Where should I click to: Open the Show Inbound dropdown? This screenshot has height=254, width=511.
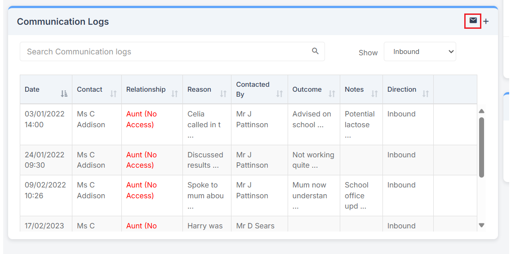click(420, 52)
